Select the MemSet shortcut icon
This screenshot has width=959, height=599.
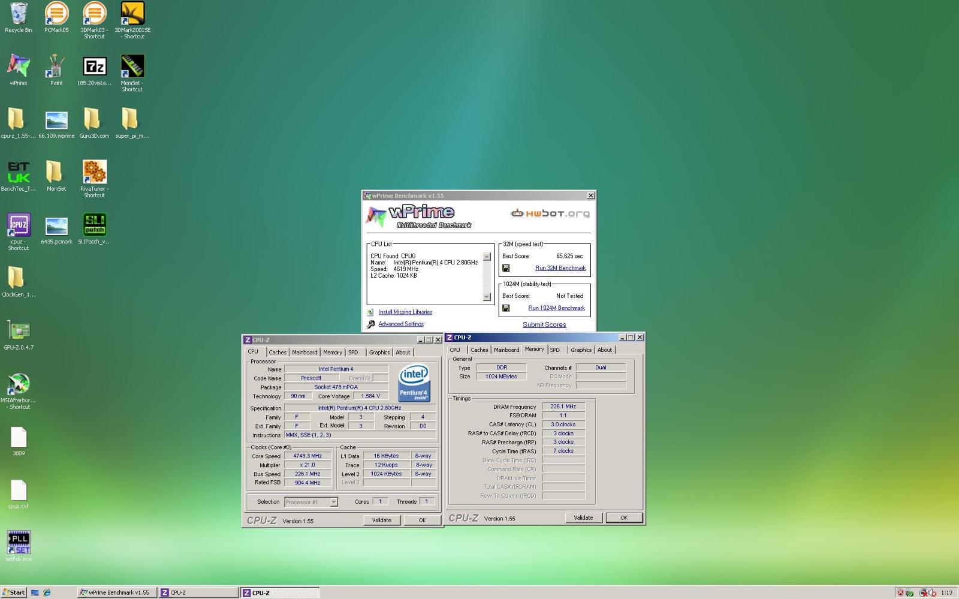coord(132,73)
